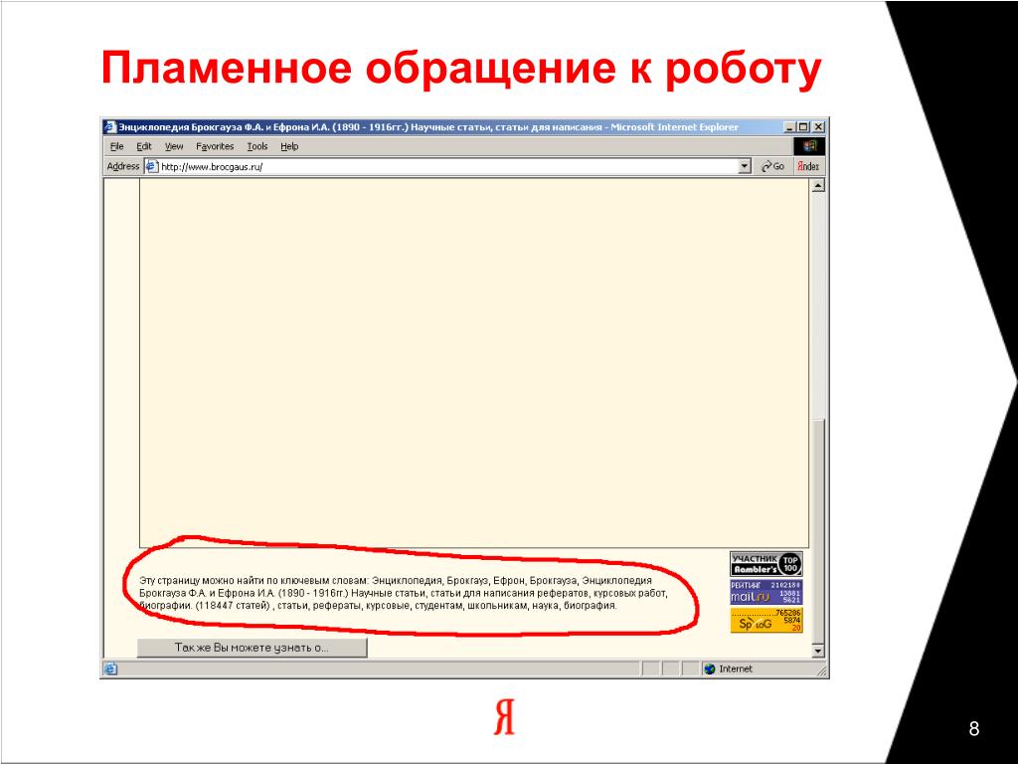Click the mail.ru rating counter badge

point(766,593)
